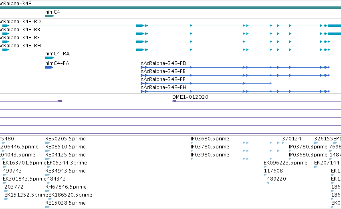Click the RE04125.5prime EST label

pyautogui.click(x=65, y=155)
